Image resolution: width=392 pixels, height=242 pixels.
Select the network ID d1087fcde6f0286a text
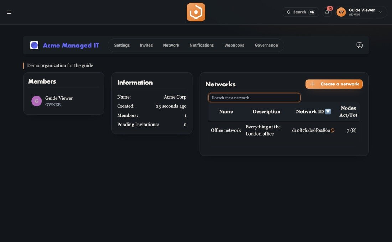click(311, 130)
